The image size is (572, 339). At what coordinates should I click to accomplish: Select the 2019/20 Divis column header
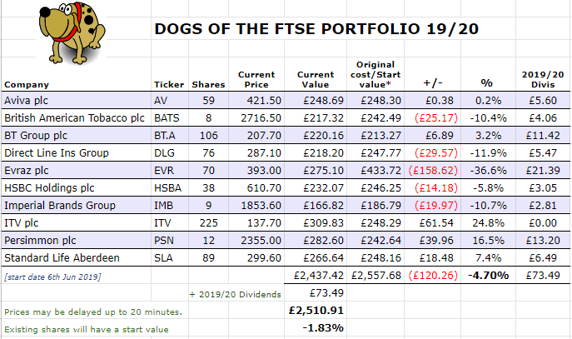click(x=543, y=80)
